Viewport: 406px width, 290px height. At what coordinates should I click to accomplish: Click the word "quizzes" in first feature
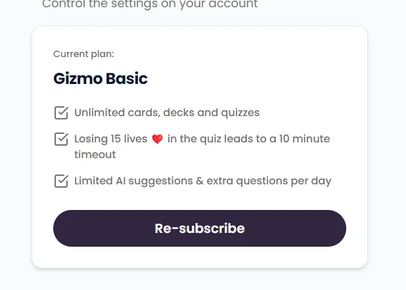point(240,113)
